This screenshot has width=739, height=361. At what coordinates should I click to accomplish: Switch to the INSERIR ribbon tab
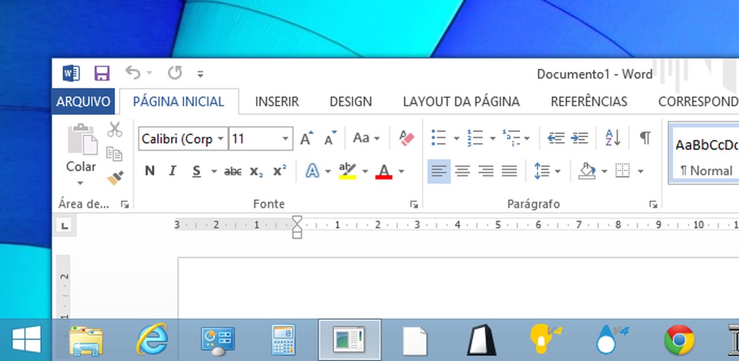[x=277, y=101]
